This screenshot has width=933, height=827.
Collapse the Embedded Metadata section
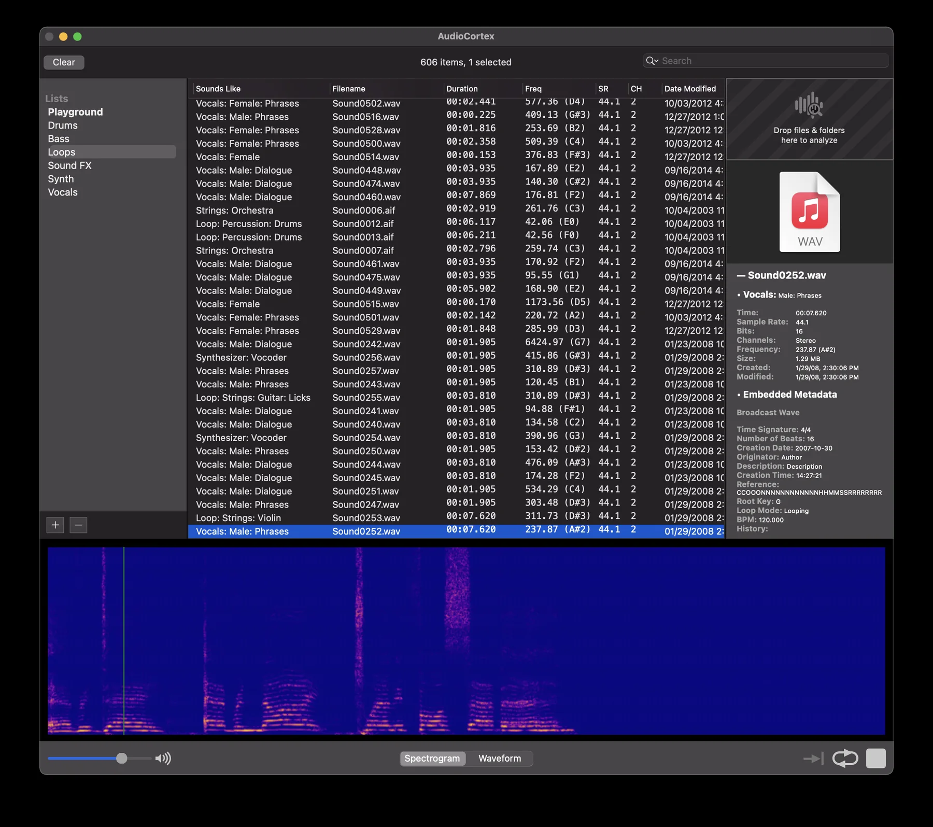[x=739, y=395]
